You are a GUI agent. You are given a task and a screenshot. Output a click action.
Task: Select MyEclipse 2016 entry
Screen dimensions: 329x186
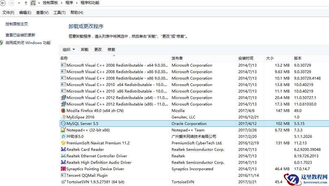pyautogui.click(x=80, y=117)
